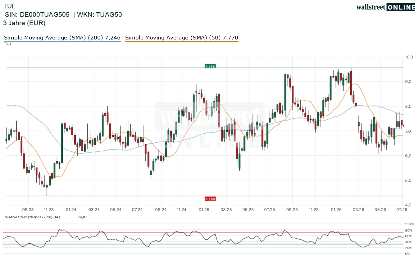Click the 01.25 date axis label
Viewport: 419px width, 262px height.
(204, 210)
